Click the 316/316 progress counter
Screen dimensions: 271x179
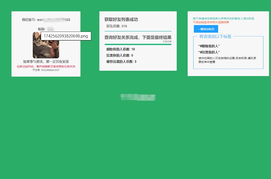[x=167, y=42]
